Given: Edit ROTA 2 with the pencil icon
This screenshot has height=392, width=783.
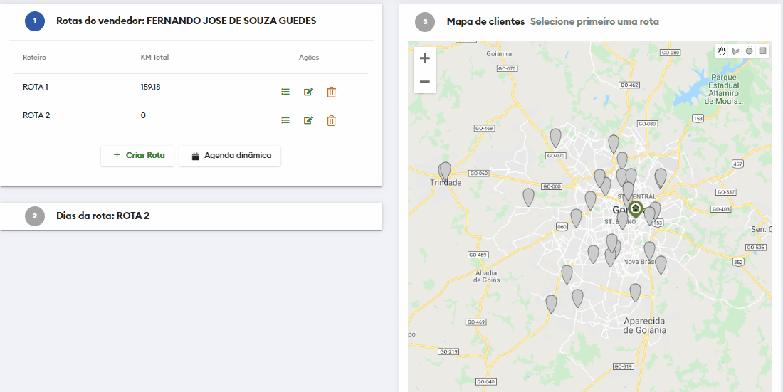Looking at the screenshot, I should pos(309,120).
